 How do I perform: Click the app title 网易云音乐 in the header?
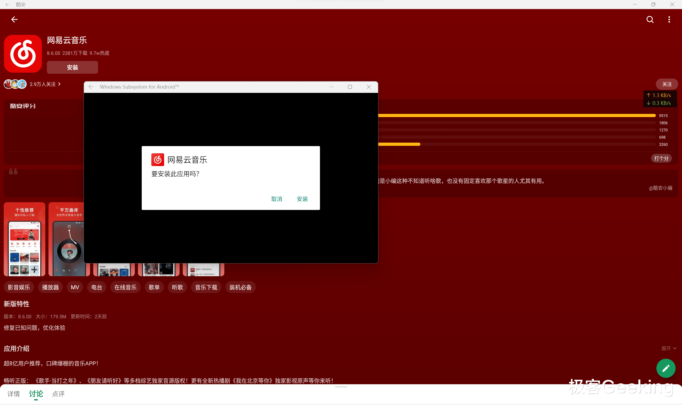(x=67, y=40)
